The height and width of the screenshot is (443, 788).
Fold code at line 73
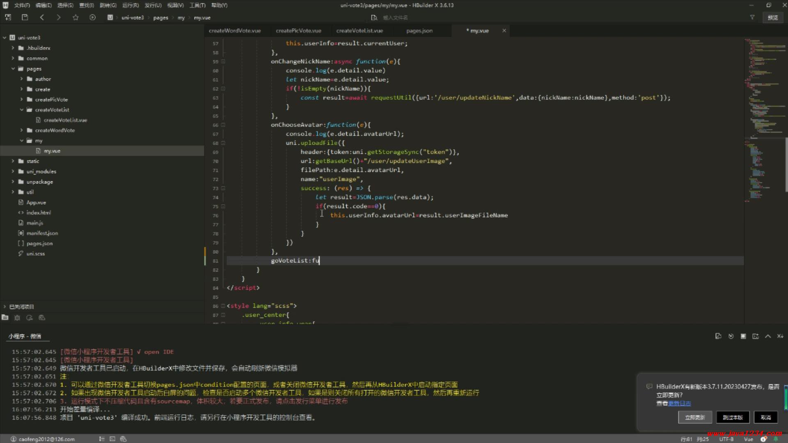coord(223,188)
